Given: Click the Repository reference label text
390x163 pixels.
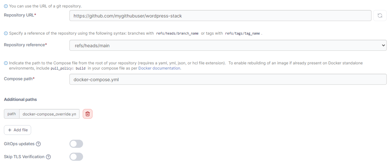Looking at the screenshot, I should pyautogui.click(x=25, y=45).
